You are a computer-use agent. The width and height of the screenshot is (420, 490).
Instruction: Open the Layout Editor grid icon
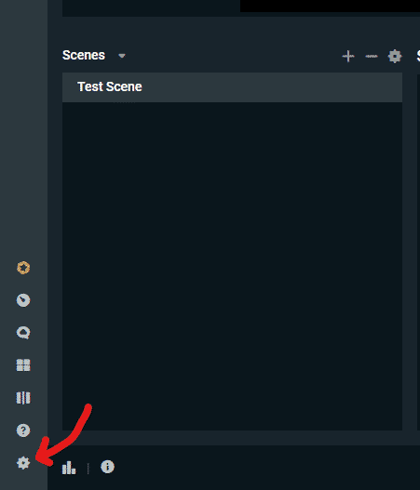pos(23,365)
